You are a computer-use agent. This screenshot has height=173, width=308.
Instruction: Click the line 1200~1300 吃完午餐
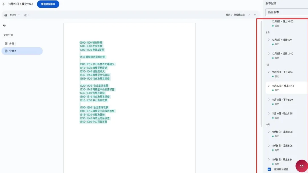tap(91, 46)
